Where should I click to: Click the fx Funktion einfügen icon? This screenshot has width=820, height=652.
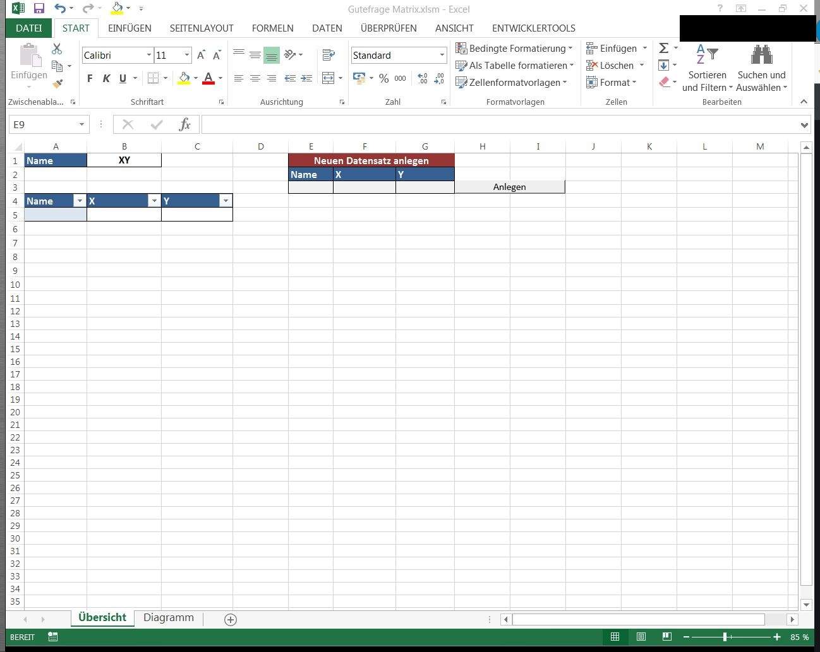tap(184, 124)
